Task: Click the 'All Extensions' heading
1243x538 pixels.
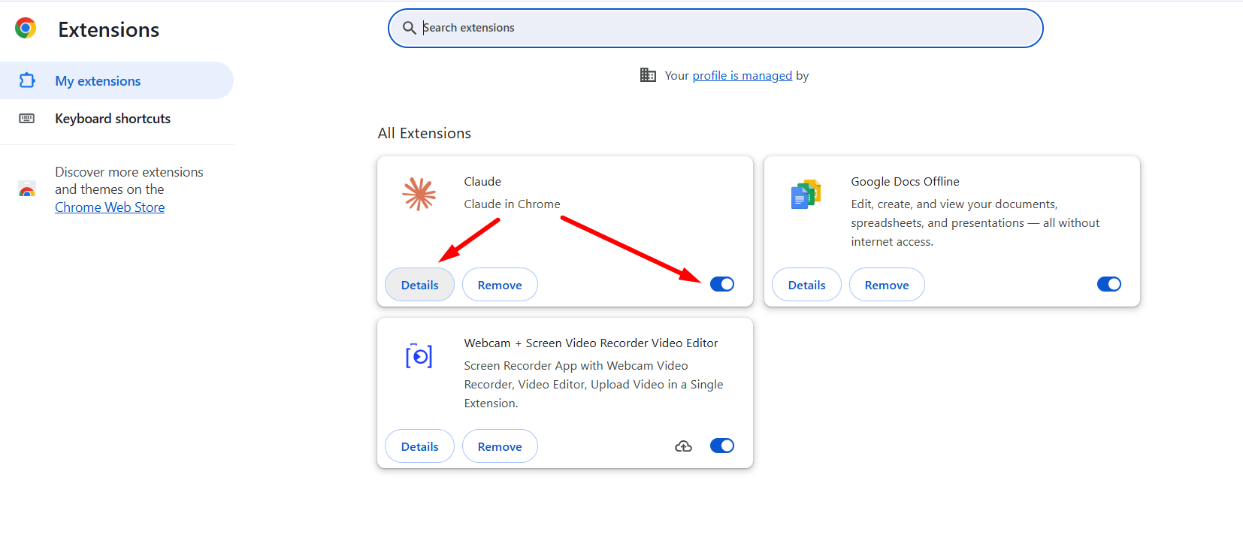Action: coord(425,133)
